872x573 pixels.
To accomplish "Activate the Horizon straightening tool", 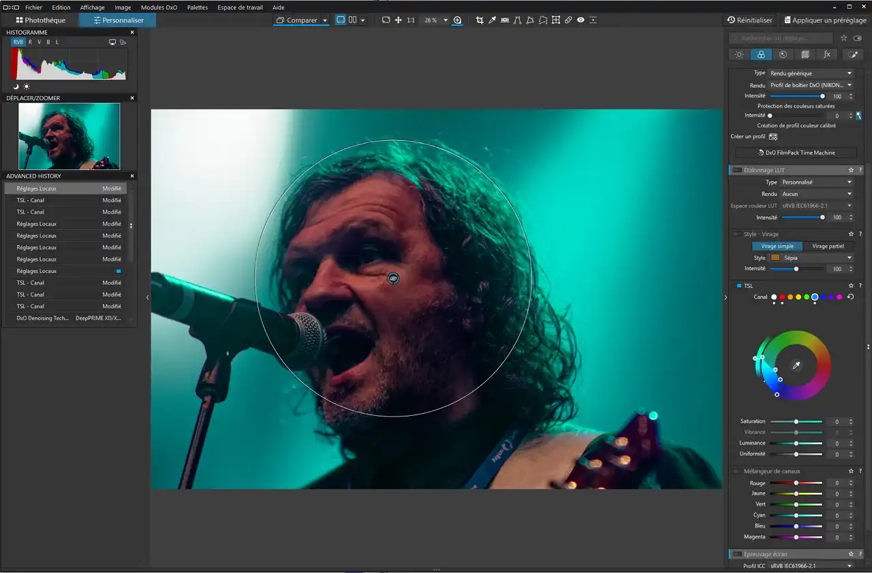I will pyautogui.click(x=505, y=20).
